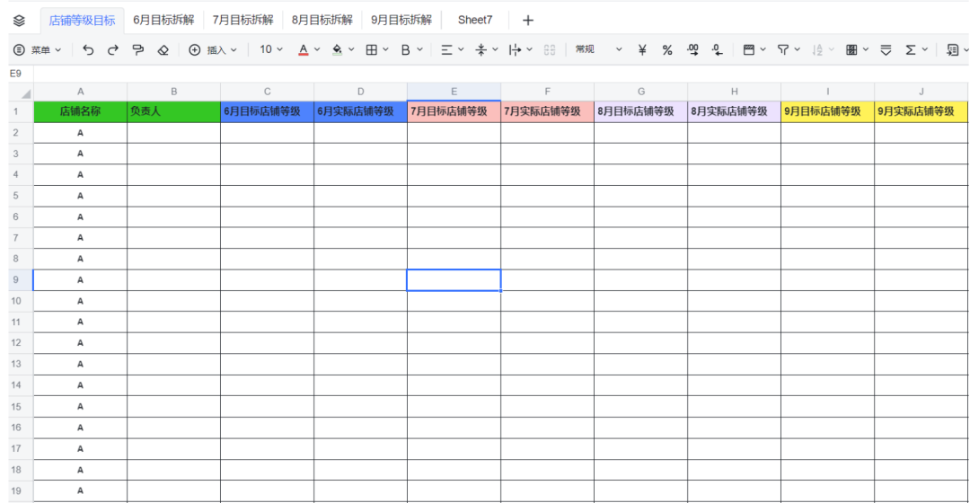970x503 pixels.
Task: Select the green 负责人 header cell
Action: pos(174,111)
